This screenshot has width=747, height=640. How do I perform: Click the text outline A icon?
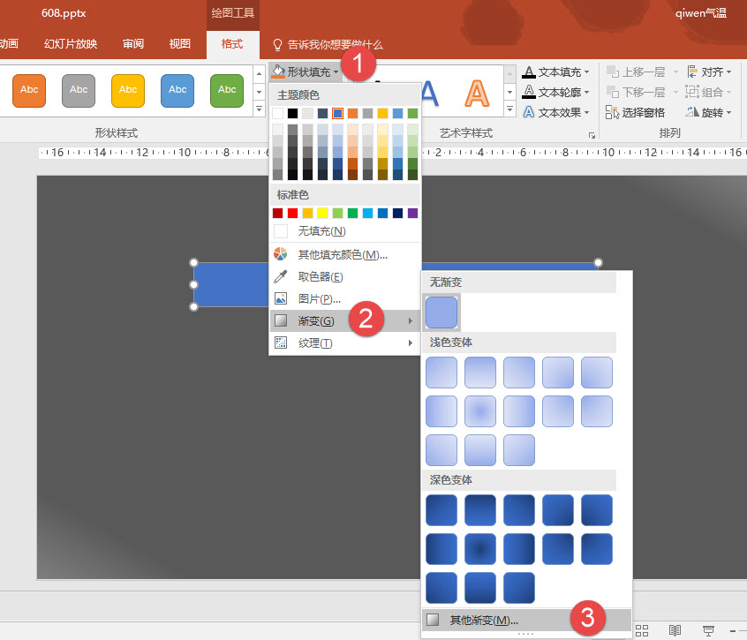528,92
